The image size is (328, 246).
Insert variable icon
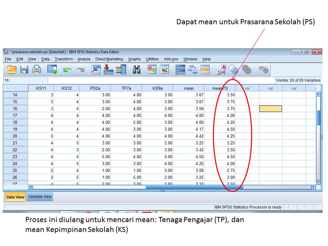pos(164,69)
